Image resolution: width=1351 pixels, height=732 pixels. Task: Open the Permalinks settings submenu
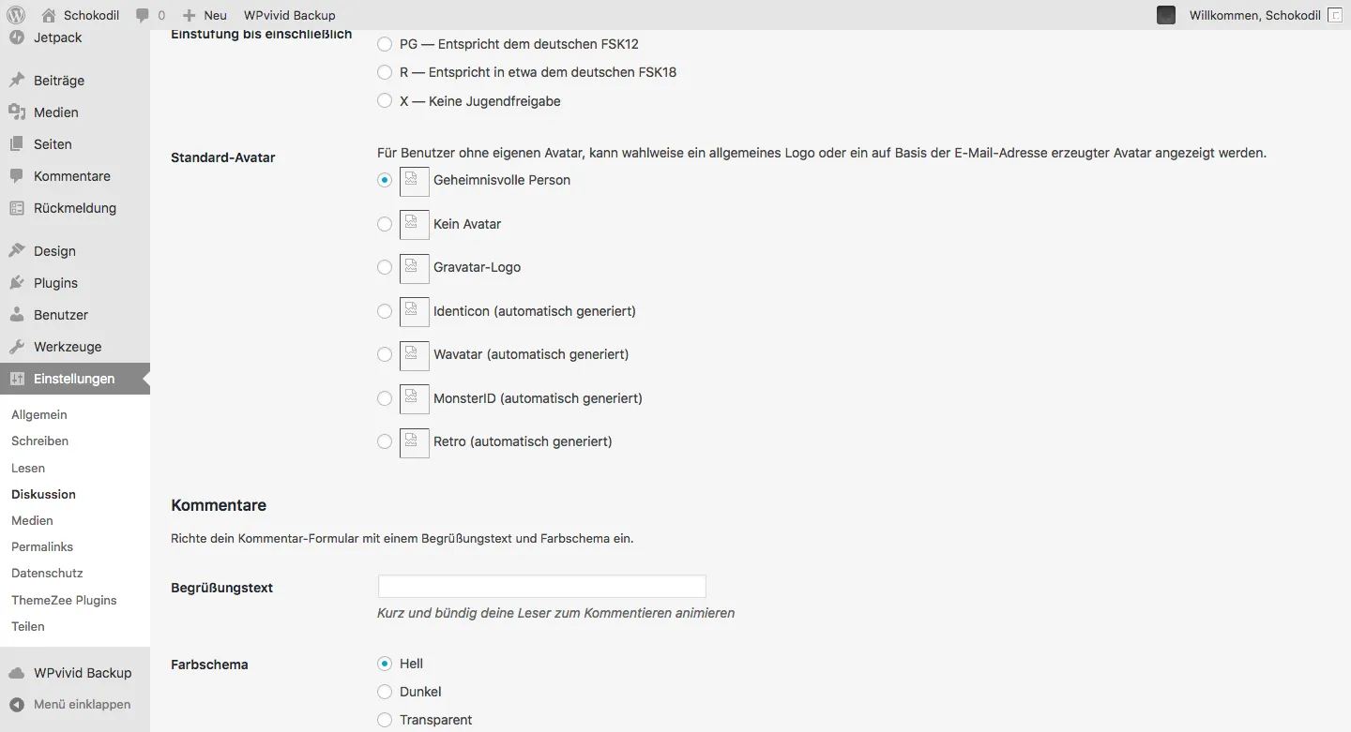click(x=42, y=546)
